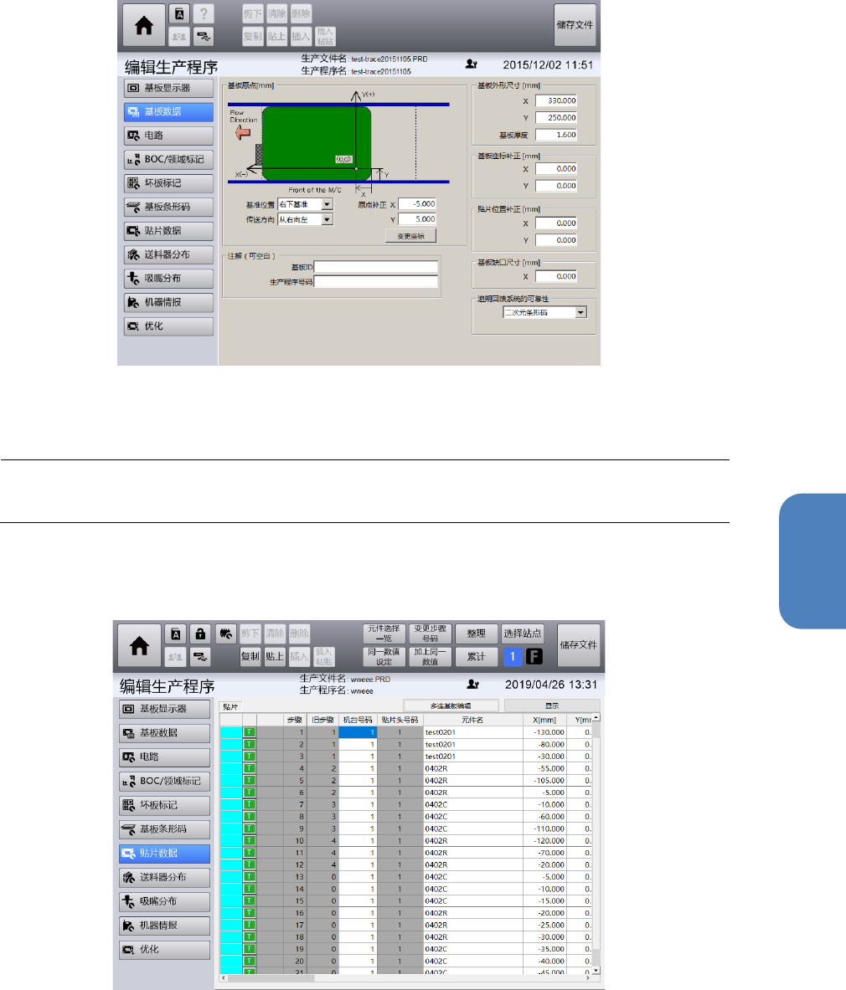
Task: Open 贴片数据 in the board-data screen sidebar
Action: [x=168, y=231]
